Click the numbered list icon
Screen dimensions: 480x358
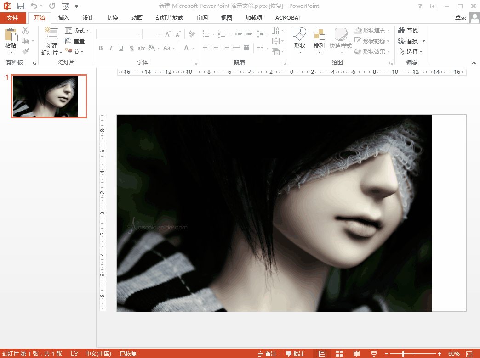click(x=222, y=34)
